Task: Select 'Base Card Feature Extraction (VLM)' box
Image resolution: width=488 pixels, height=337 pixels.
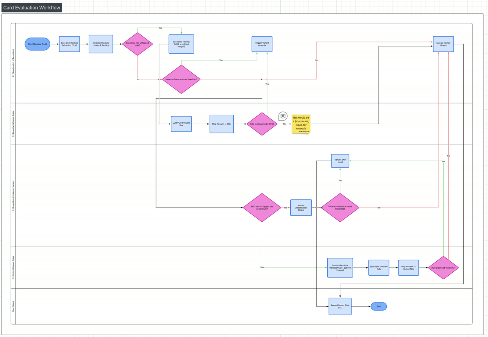Action: [x=70, y=44]
